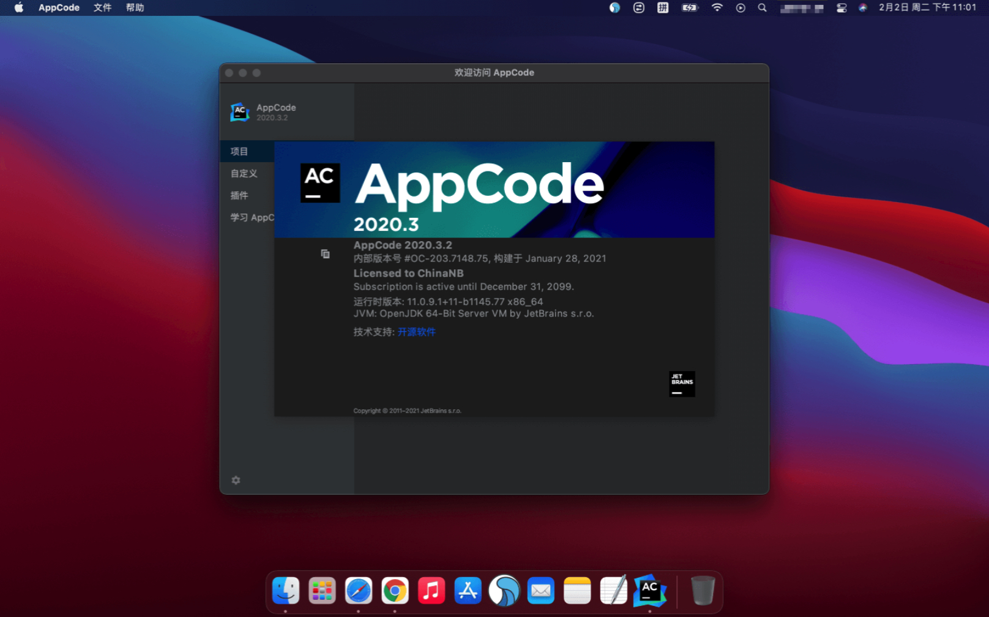The width and height of the screenshot is (989, 617).
Task: Click the battery charging status icon
Action: pos(690,7)
